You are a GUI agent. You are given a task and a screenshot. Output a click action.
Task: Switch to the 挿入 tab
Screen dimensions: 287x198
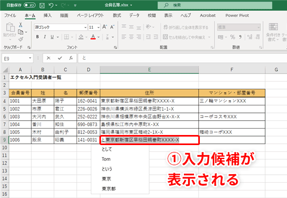[x=47, y=15]
